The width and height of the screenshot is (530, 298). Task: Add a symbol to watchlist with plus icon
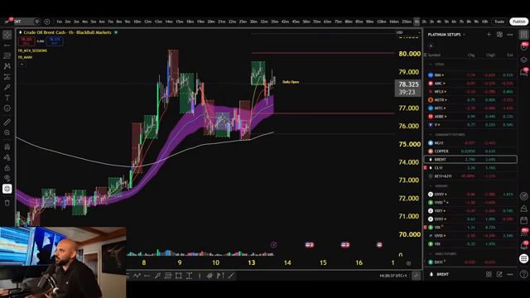489,35
